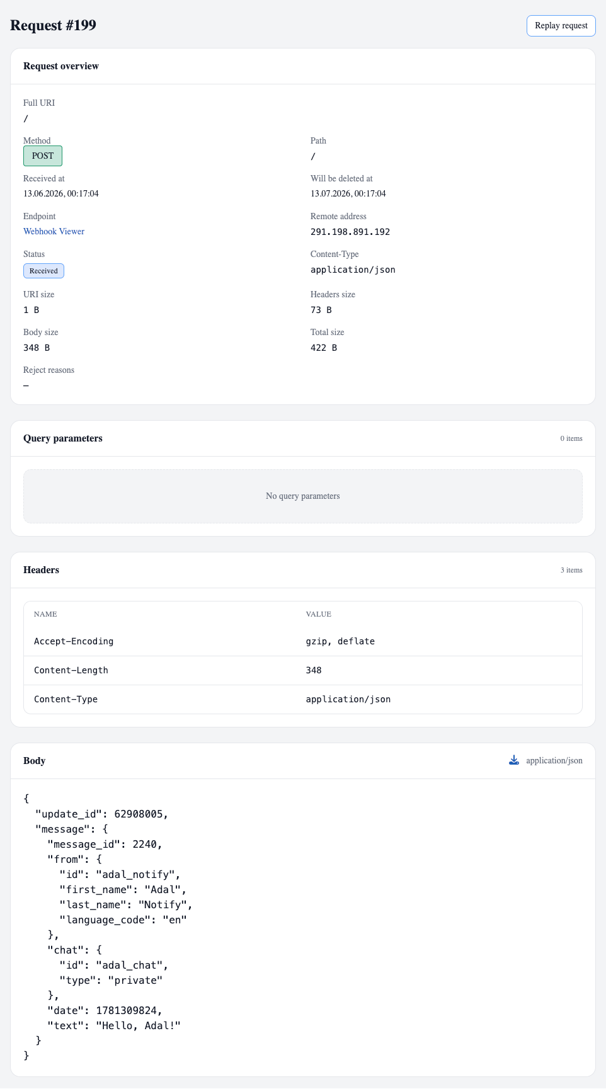This screenshot has height=1089, width=606.
Task: Click the Body size value 348 B
Action: (x=37, y=348)
